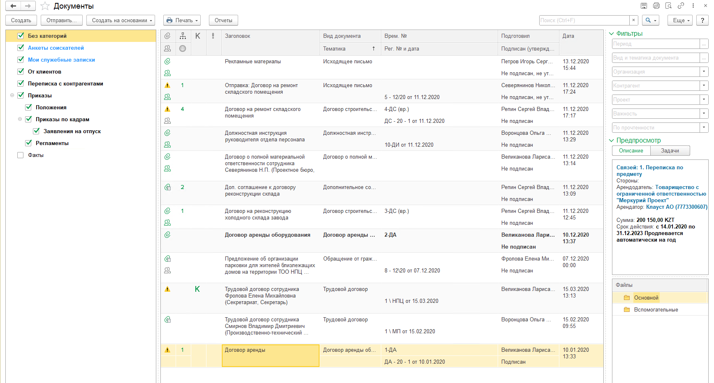Click in the search input field
Image resolution: width=714 pixels, height=383 pixels.
(x=584, y=20)
